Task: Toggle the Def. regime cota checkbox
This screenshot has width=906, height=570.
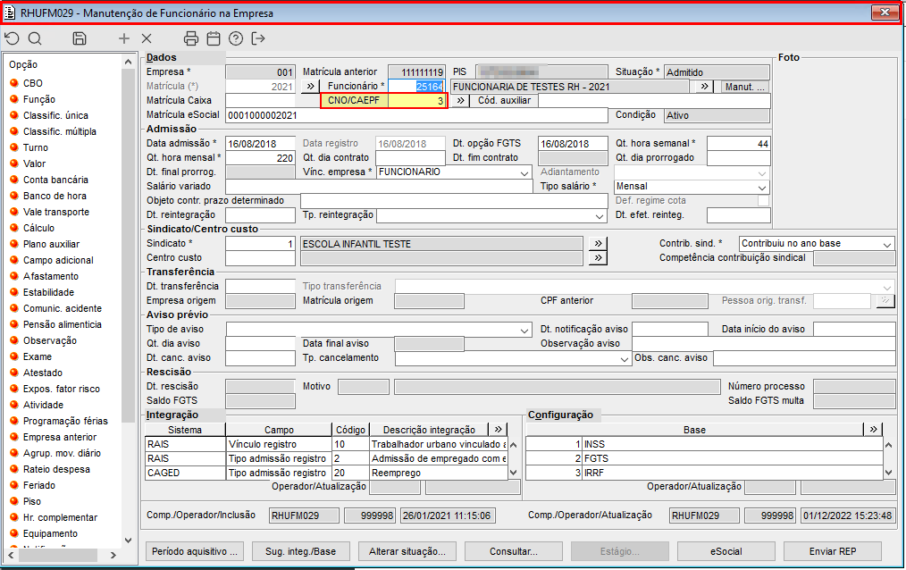Action: [763, 201]
